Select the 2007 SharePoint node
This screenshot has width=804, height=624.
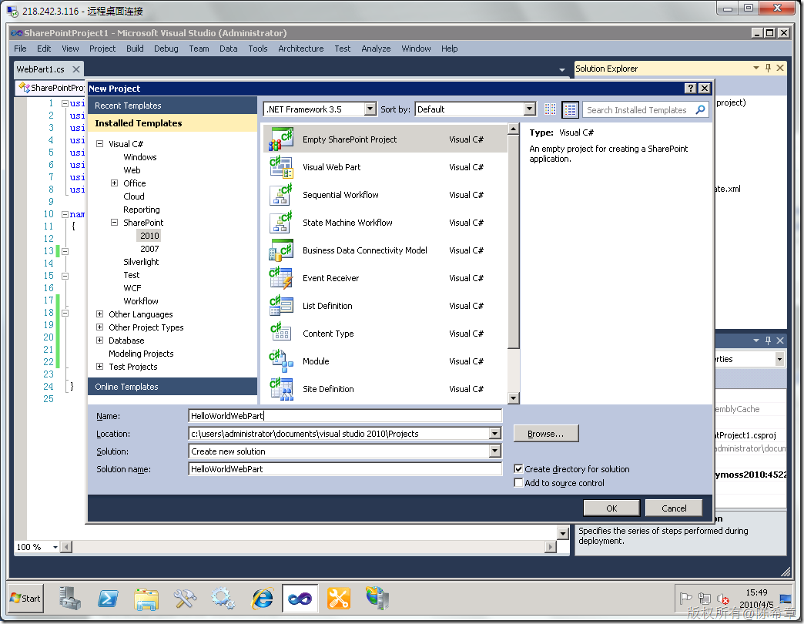click(149, 249)
